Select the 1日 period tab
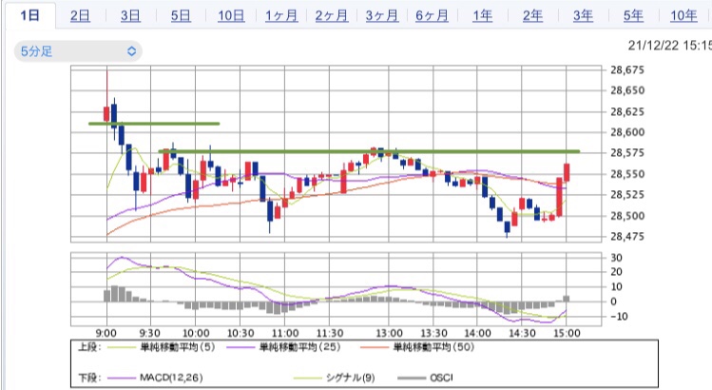Image resolution: width=712 pixels, height=390 pixels. coord(30,15)
